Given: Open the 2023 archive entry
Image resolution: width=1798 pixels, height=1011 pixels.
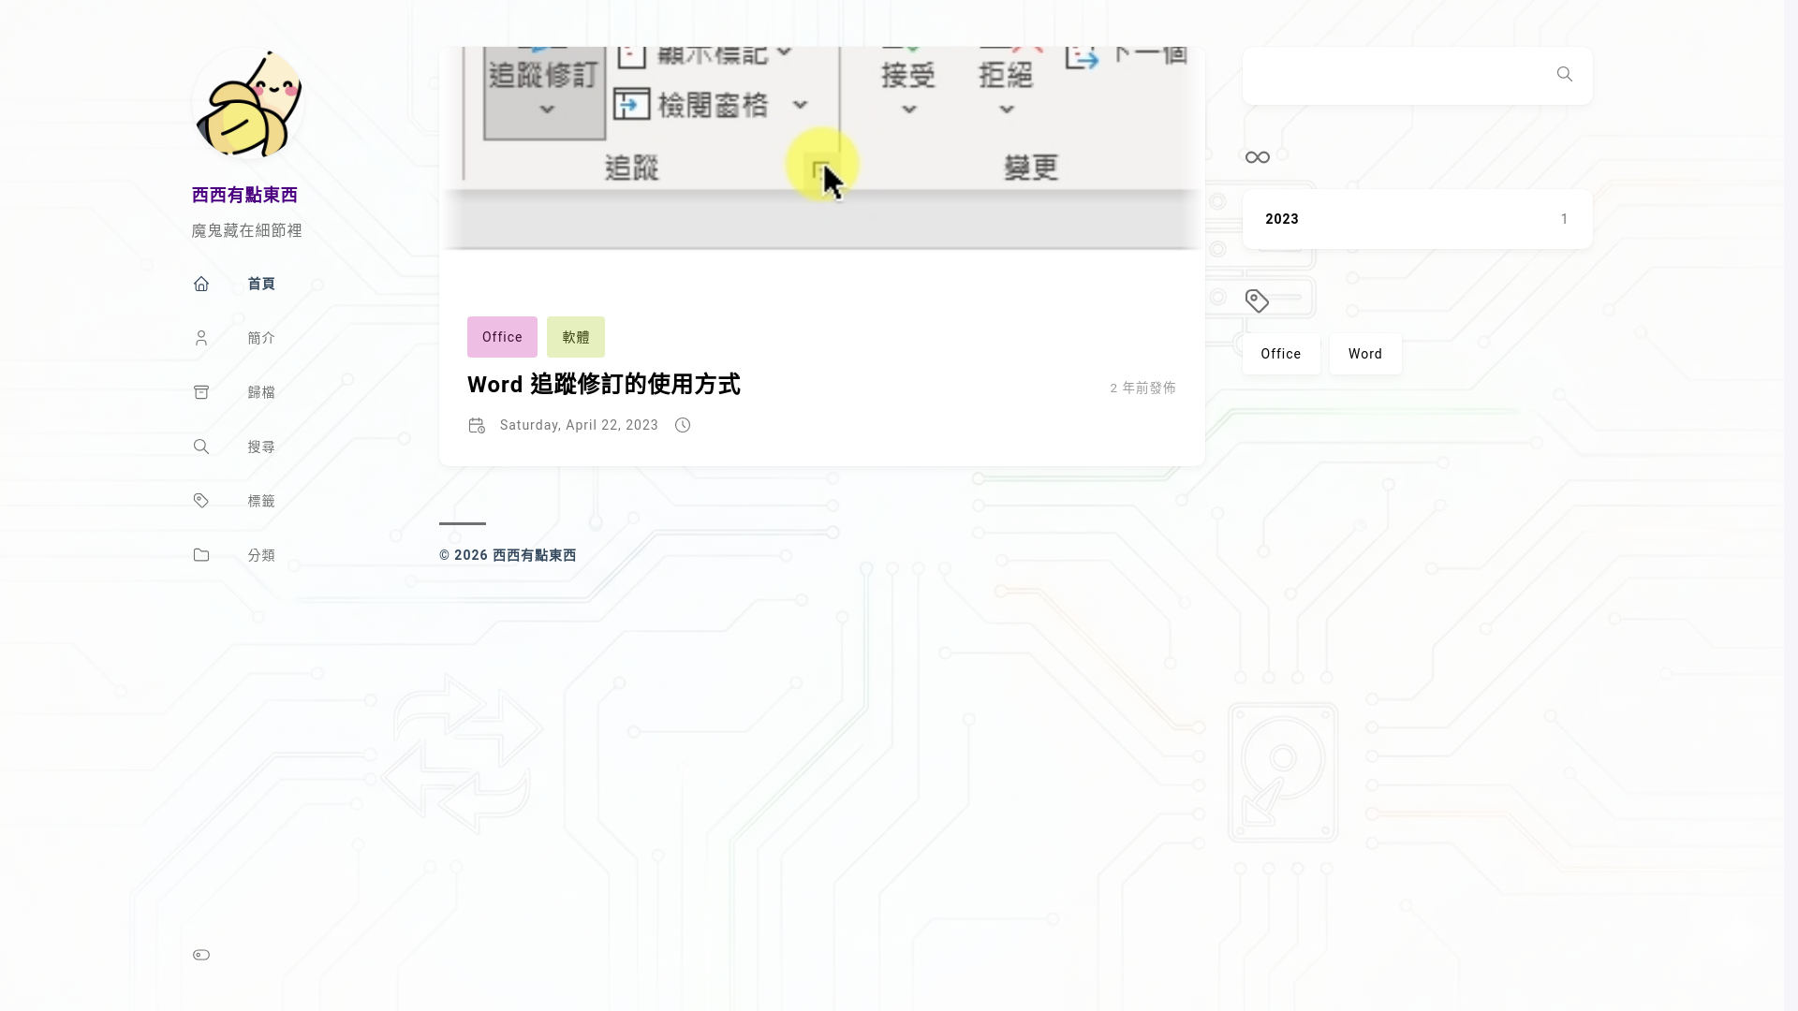Looking at the screenshot, I should pyautogui.click(x=1417, y=219).
